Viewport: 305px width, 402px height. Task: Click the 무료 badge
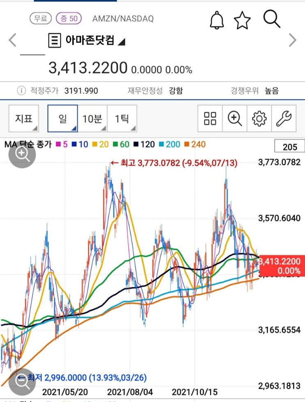(41, 19)
